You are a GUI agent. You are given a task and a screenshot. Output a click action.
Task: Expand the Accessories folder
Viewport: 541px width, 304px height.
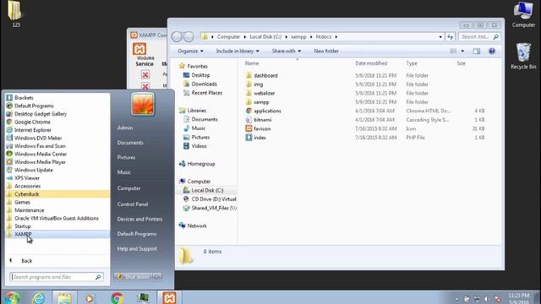[x=27, y=186]
